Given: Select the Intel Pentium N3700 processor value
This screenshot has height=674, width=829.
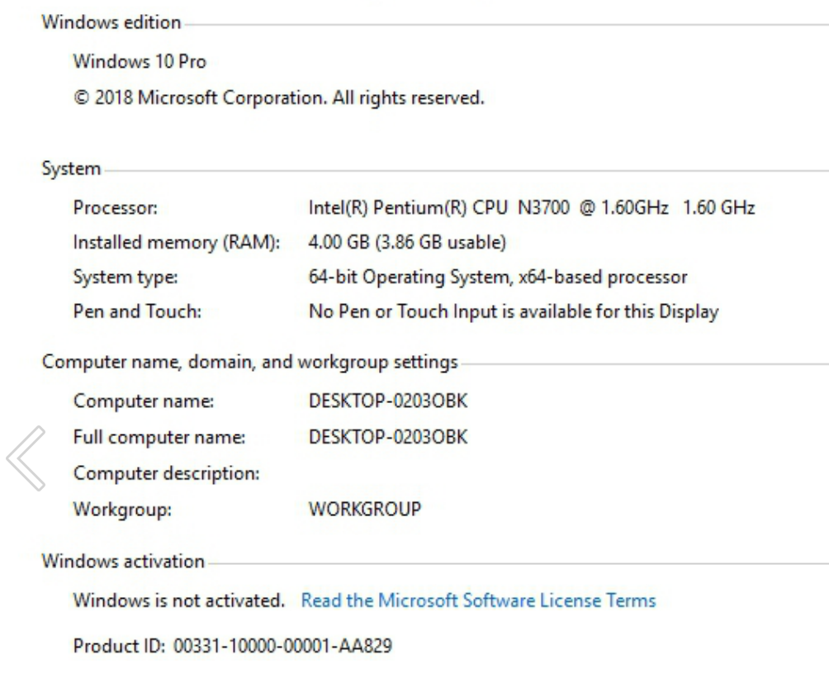Looking at the screenshot, I should click(x=532, y=207).
